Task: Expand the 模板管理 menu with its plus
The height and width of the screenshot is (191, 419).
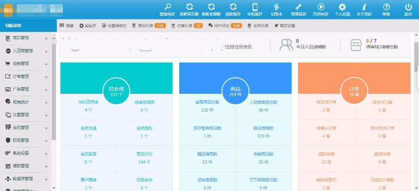Action: click(x=46, y=167)
